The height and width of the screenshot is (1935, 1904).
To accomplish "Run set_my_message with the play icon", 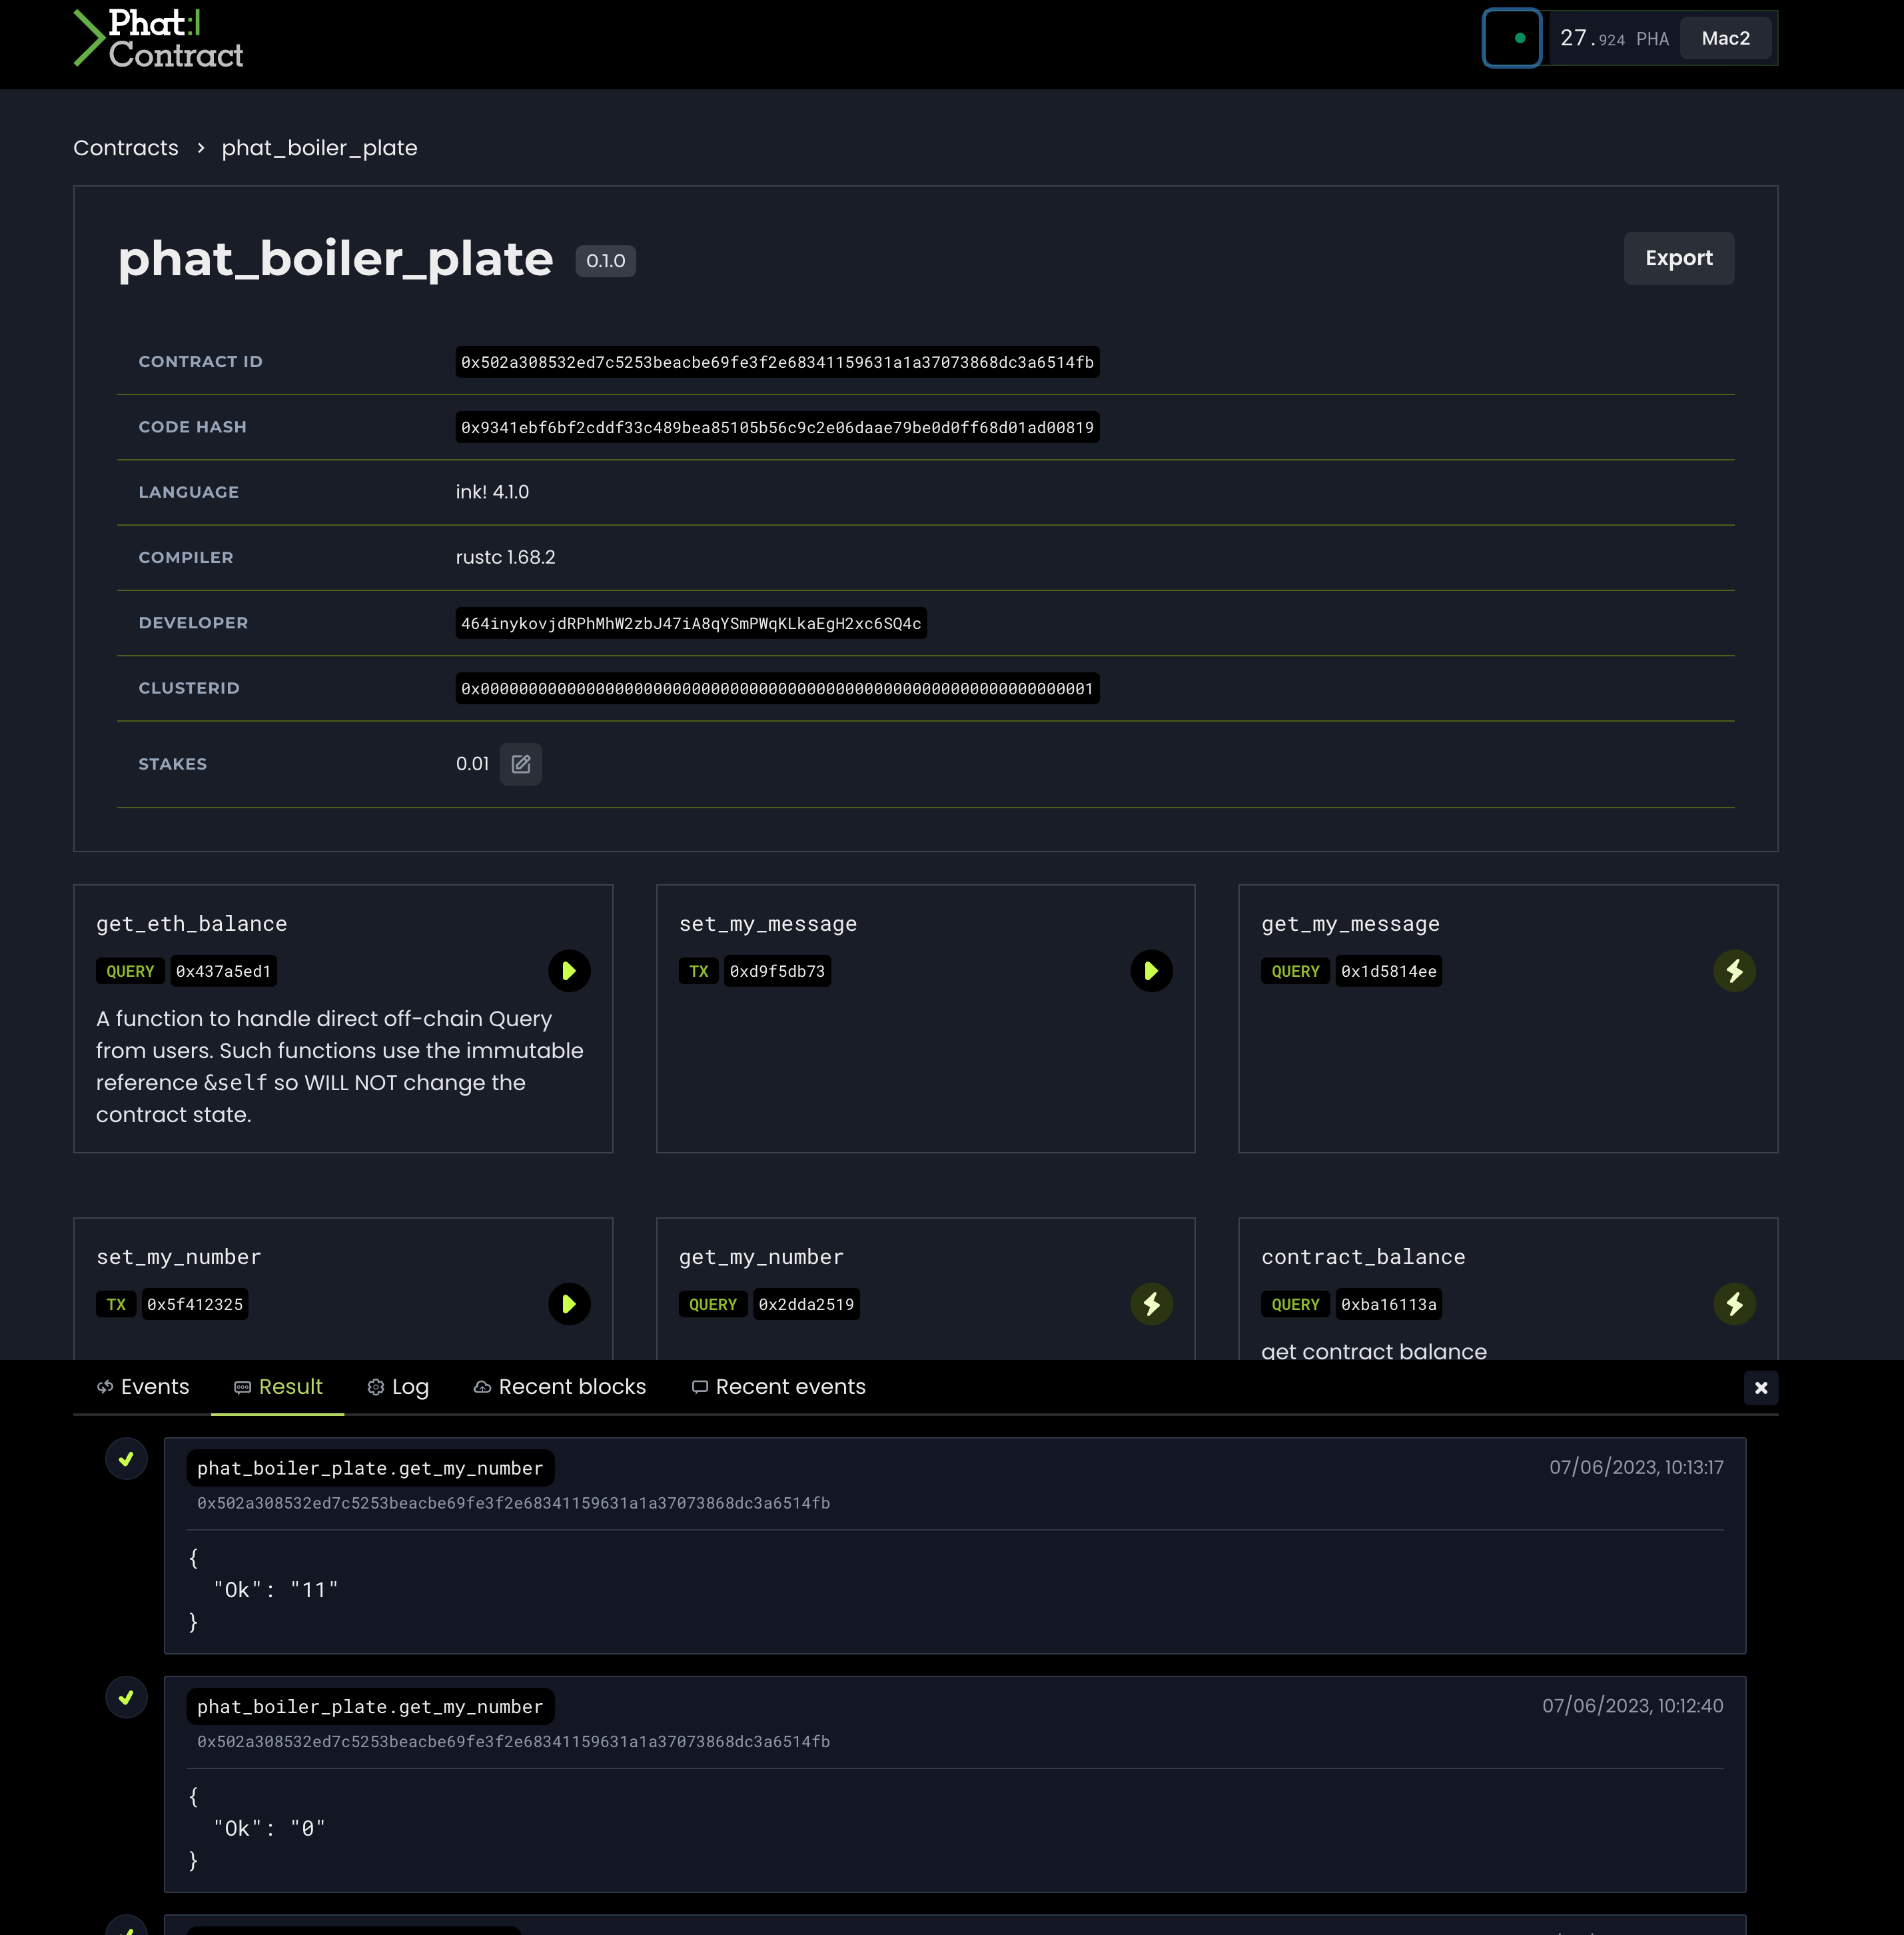I will pos(1151,971).
